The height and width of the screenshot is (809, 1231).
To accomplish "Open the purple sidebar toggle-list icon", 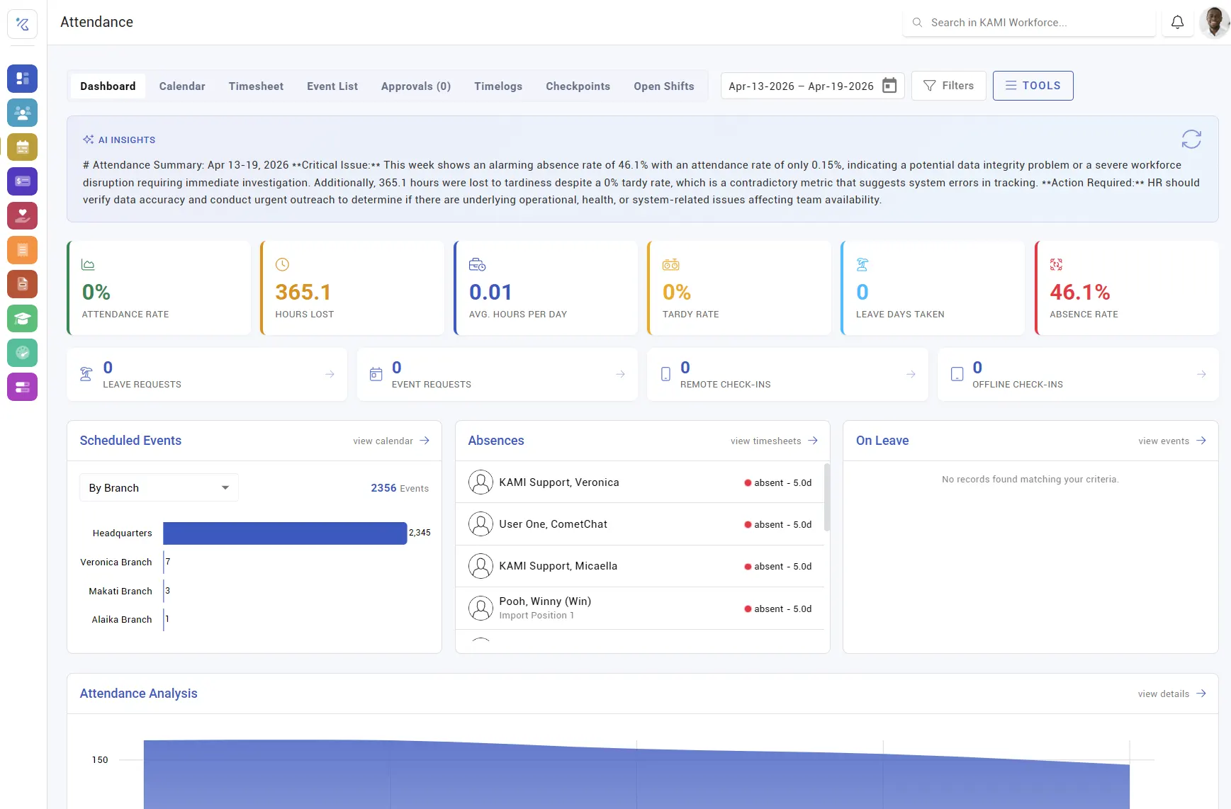I will pyautogui.click(x=22, y=387).
